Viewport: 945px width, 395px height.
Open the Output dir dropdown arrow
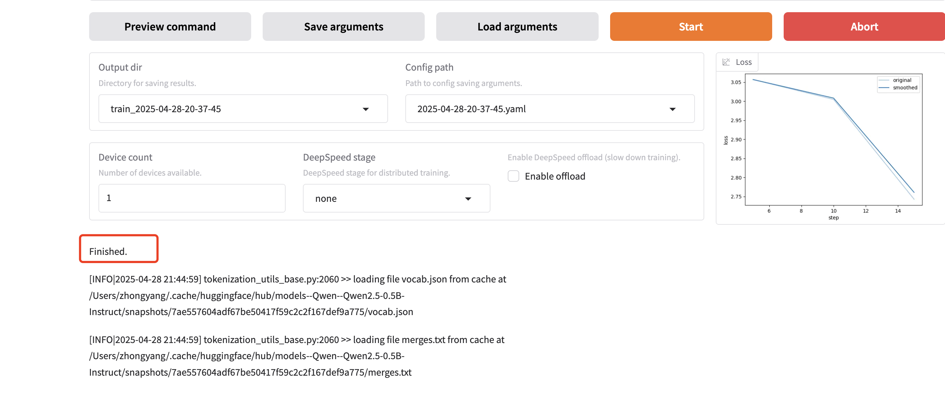tap(365, 109)
